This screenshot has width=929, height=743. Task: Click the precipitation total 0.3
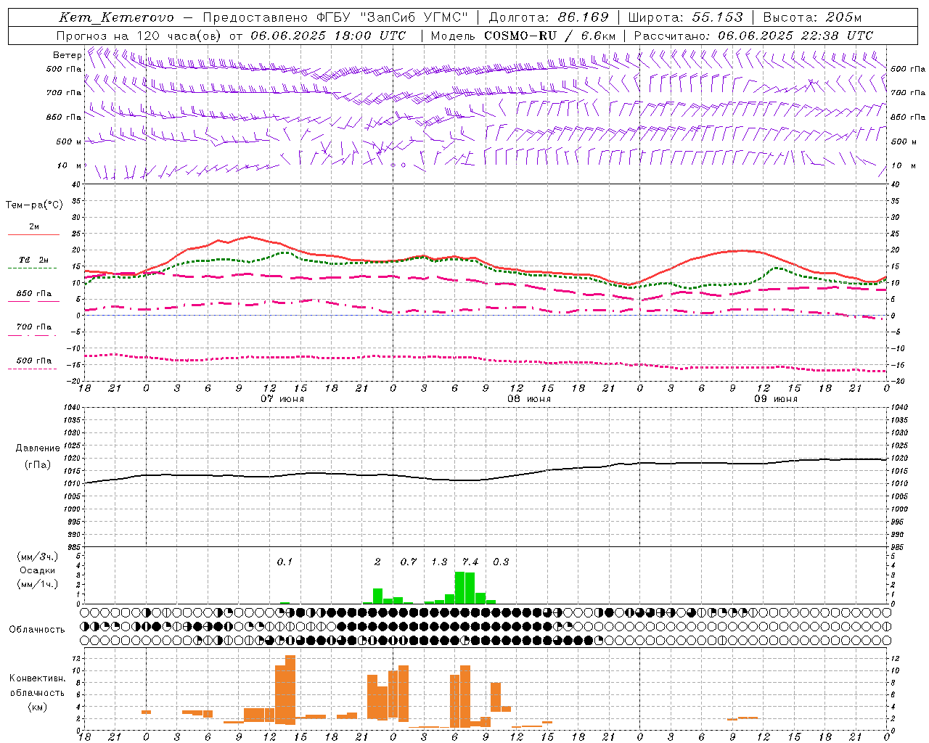pyautogui.click(x=501, y=562)
